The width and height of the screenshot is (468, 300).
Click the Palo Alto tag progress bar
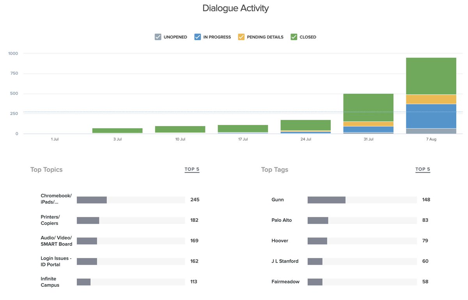[362, 220]
